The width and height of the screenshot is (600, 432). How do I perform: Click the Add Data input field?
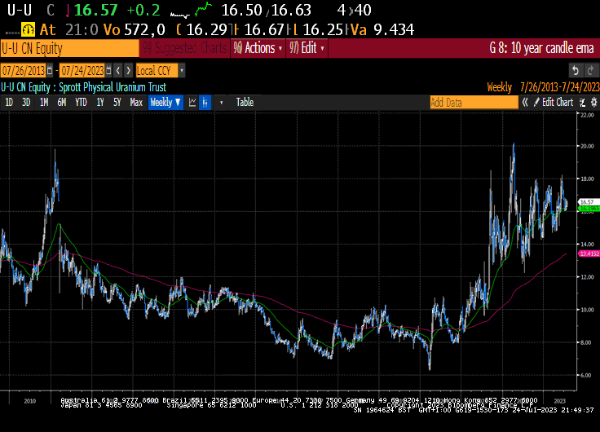coord(474,102)
